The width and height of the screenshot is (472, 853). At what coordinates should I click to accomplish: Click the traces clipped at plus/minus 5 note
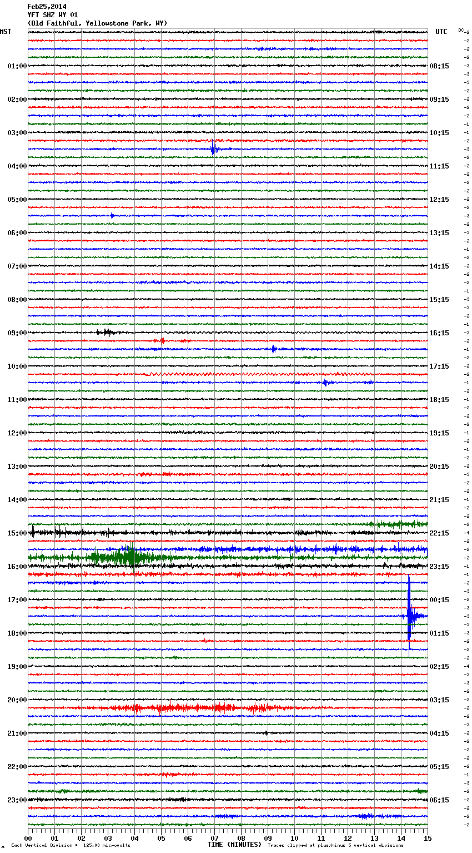click(335, 845)
